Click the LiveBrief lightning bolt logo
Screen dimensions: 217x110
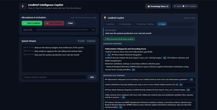pos(23,6)
